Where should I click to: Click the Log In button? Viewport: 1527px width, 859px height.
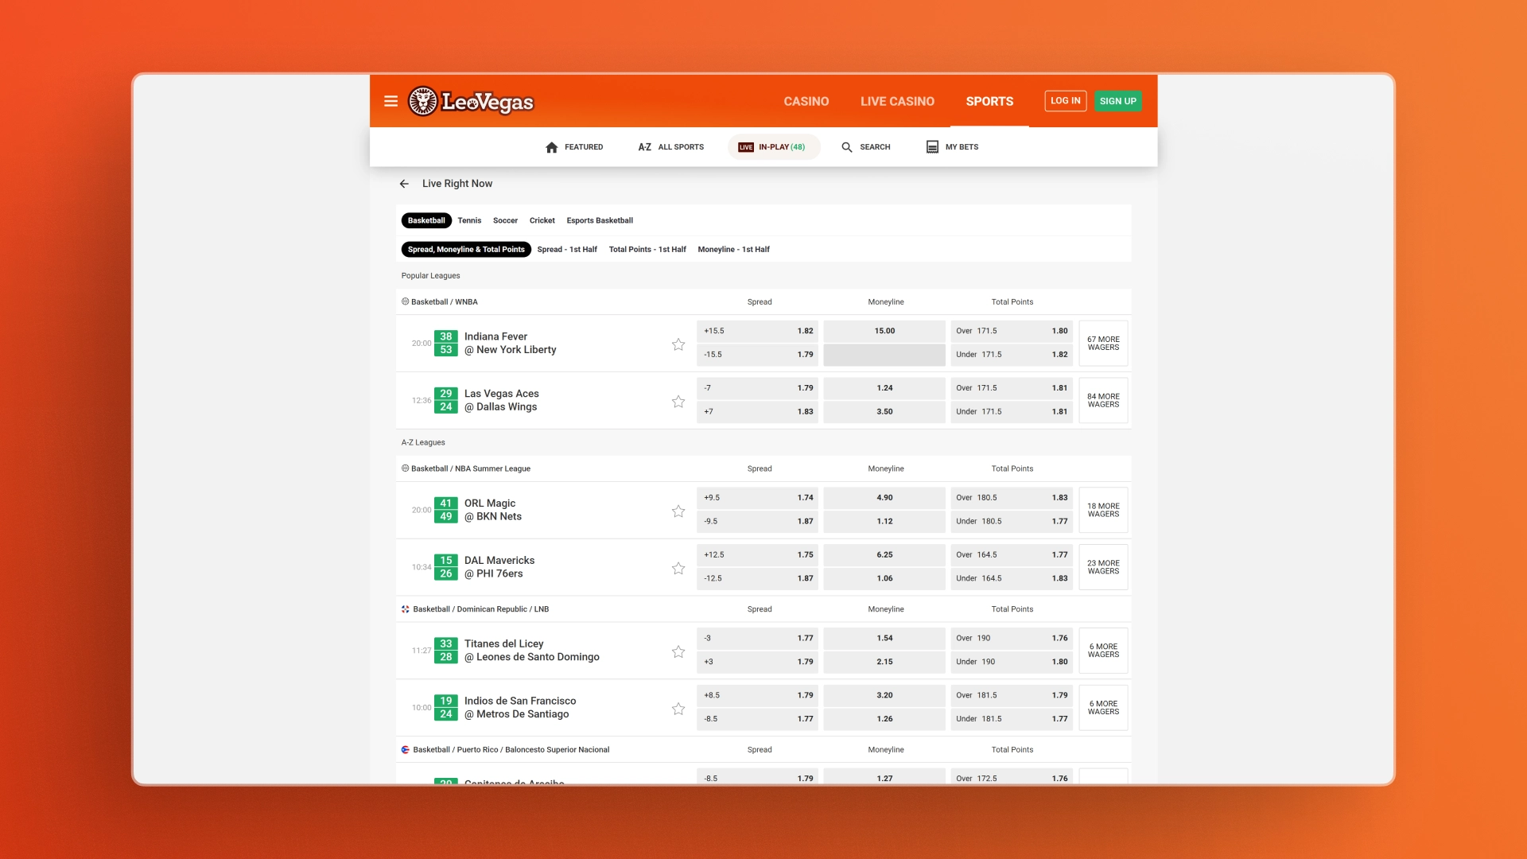pos(1066,101)
